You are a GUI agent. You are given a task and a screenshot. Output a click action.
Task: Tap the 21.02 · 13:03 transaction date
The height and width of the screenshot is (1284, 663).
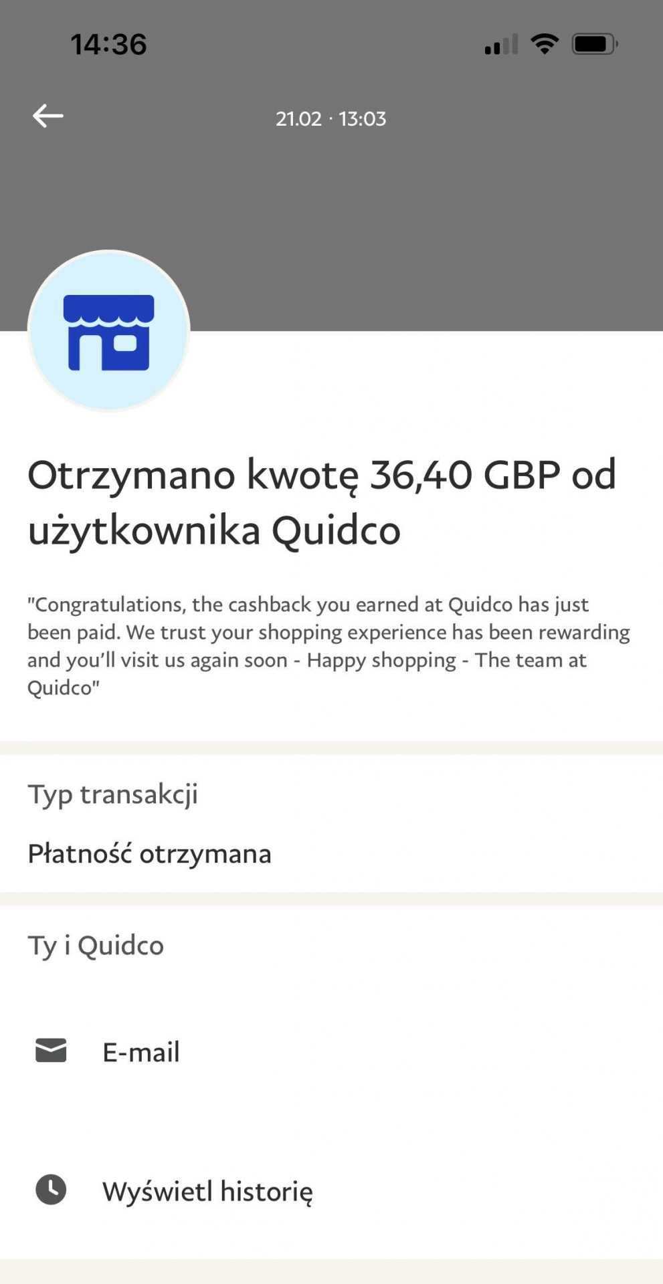[x=331, y=119]
